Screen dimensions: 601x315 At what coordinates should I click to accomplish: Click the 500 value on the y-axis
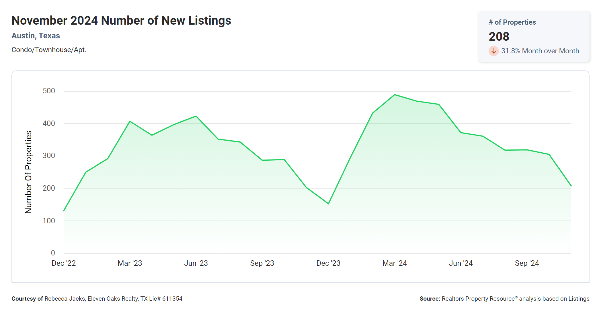pos(49,91)
